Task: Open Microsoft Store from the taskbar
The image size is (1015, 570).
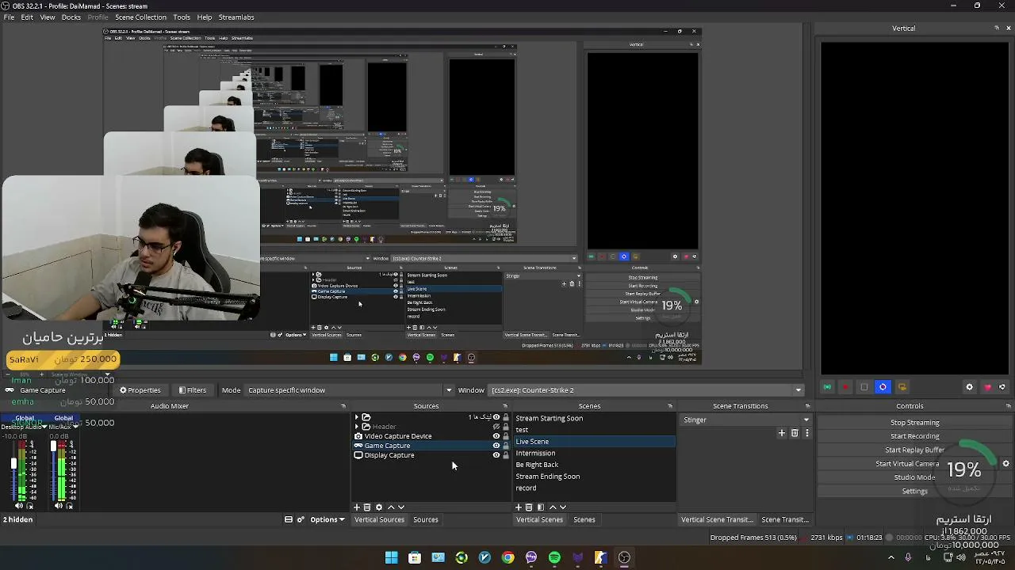Action: [x=415, y=557]
